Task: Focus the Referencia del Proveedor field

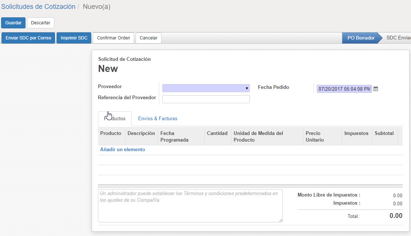Action: coord(206,99)
